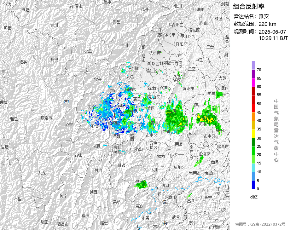
Task: Click the 崇州市 city label
Action: 134,68
